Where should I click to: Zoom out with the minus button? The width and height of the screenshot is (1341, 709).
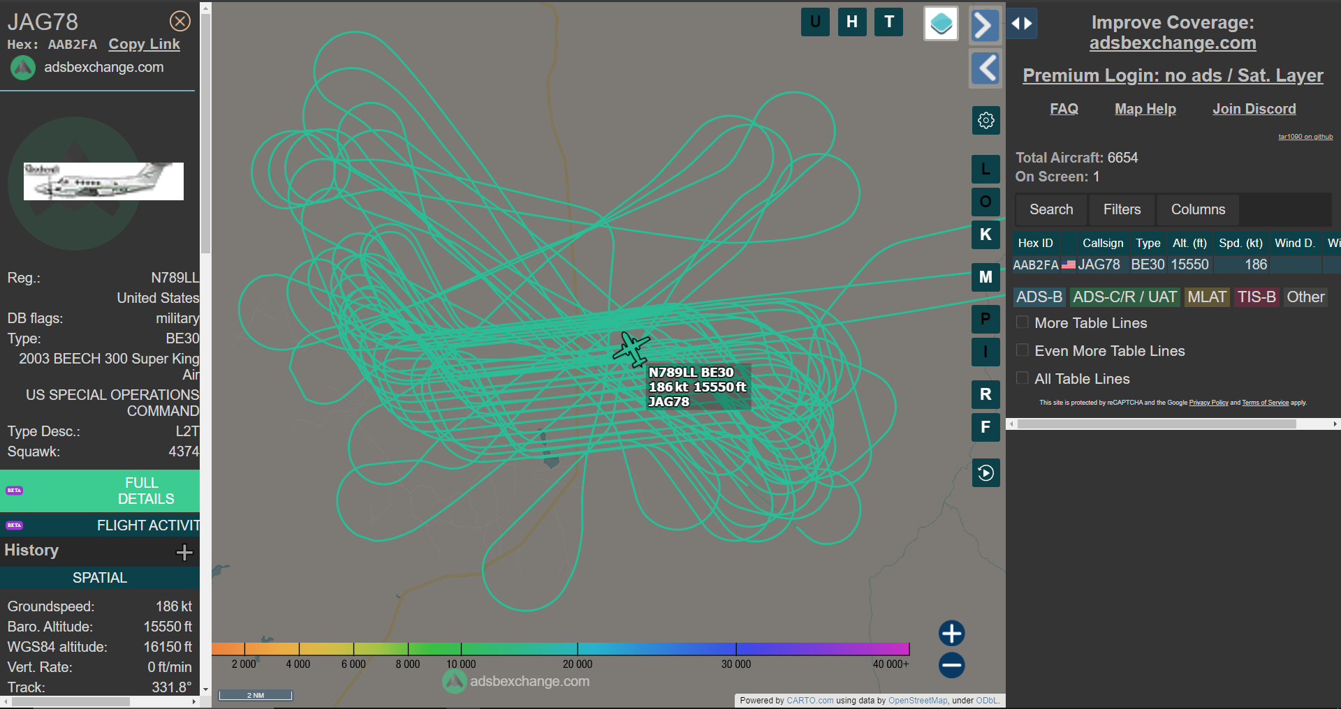coord(951,665)
